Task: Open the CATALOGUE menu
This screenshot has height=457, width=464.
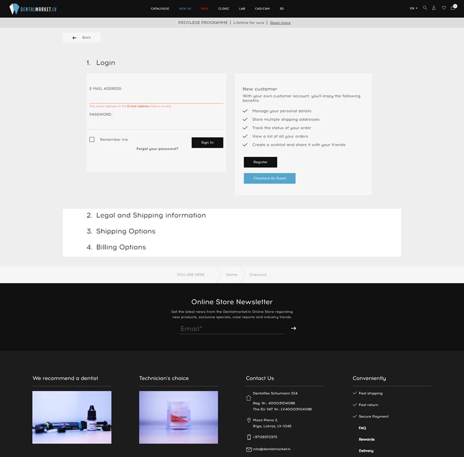Action: coord(160,9)
